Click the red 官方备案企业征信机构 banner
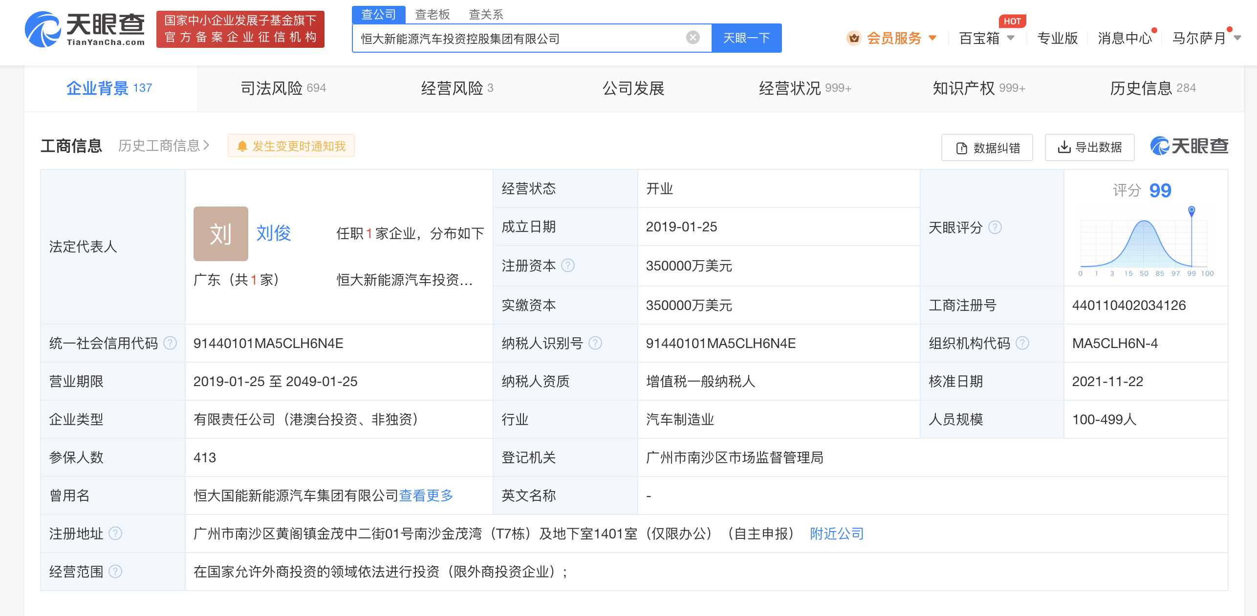This screenshot has width=1257, height=616. click(240, 29)
